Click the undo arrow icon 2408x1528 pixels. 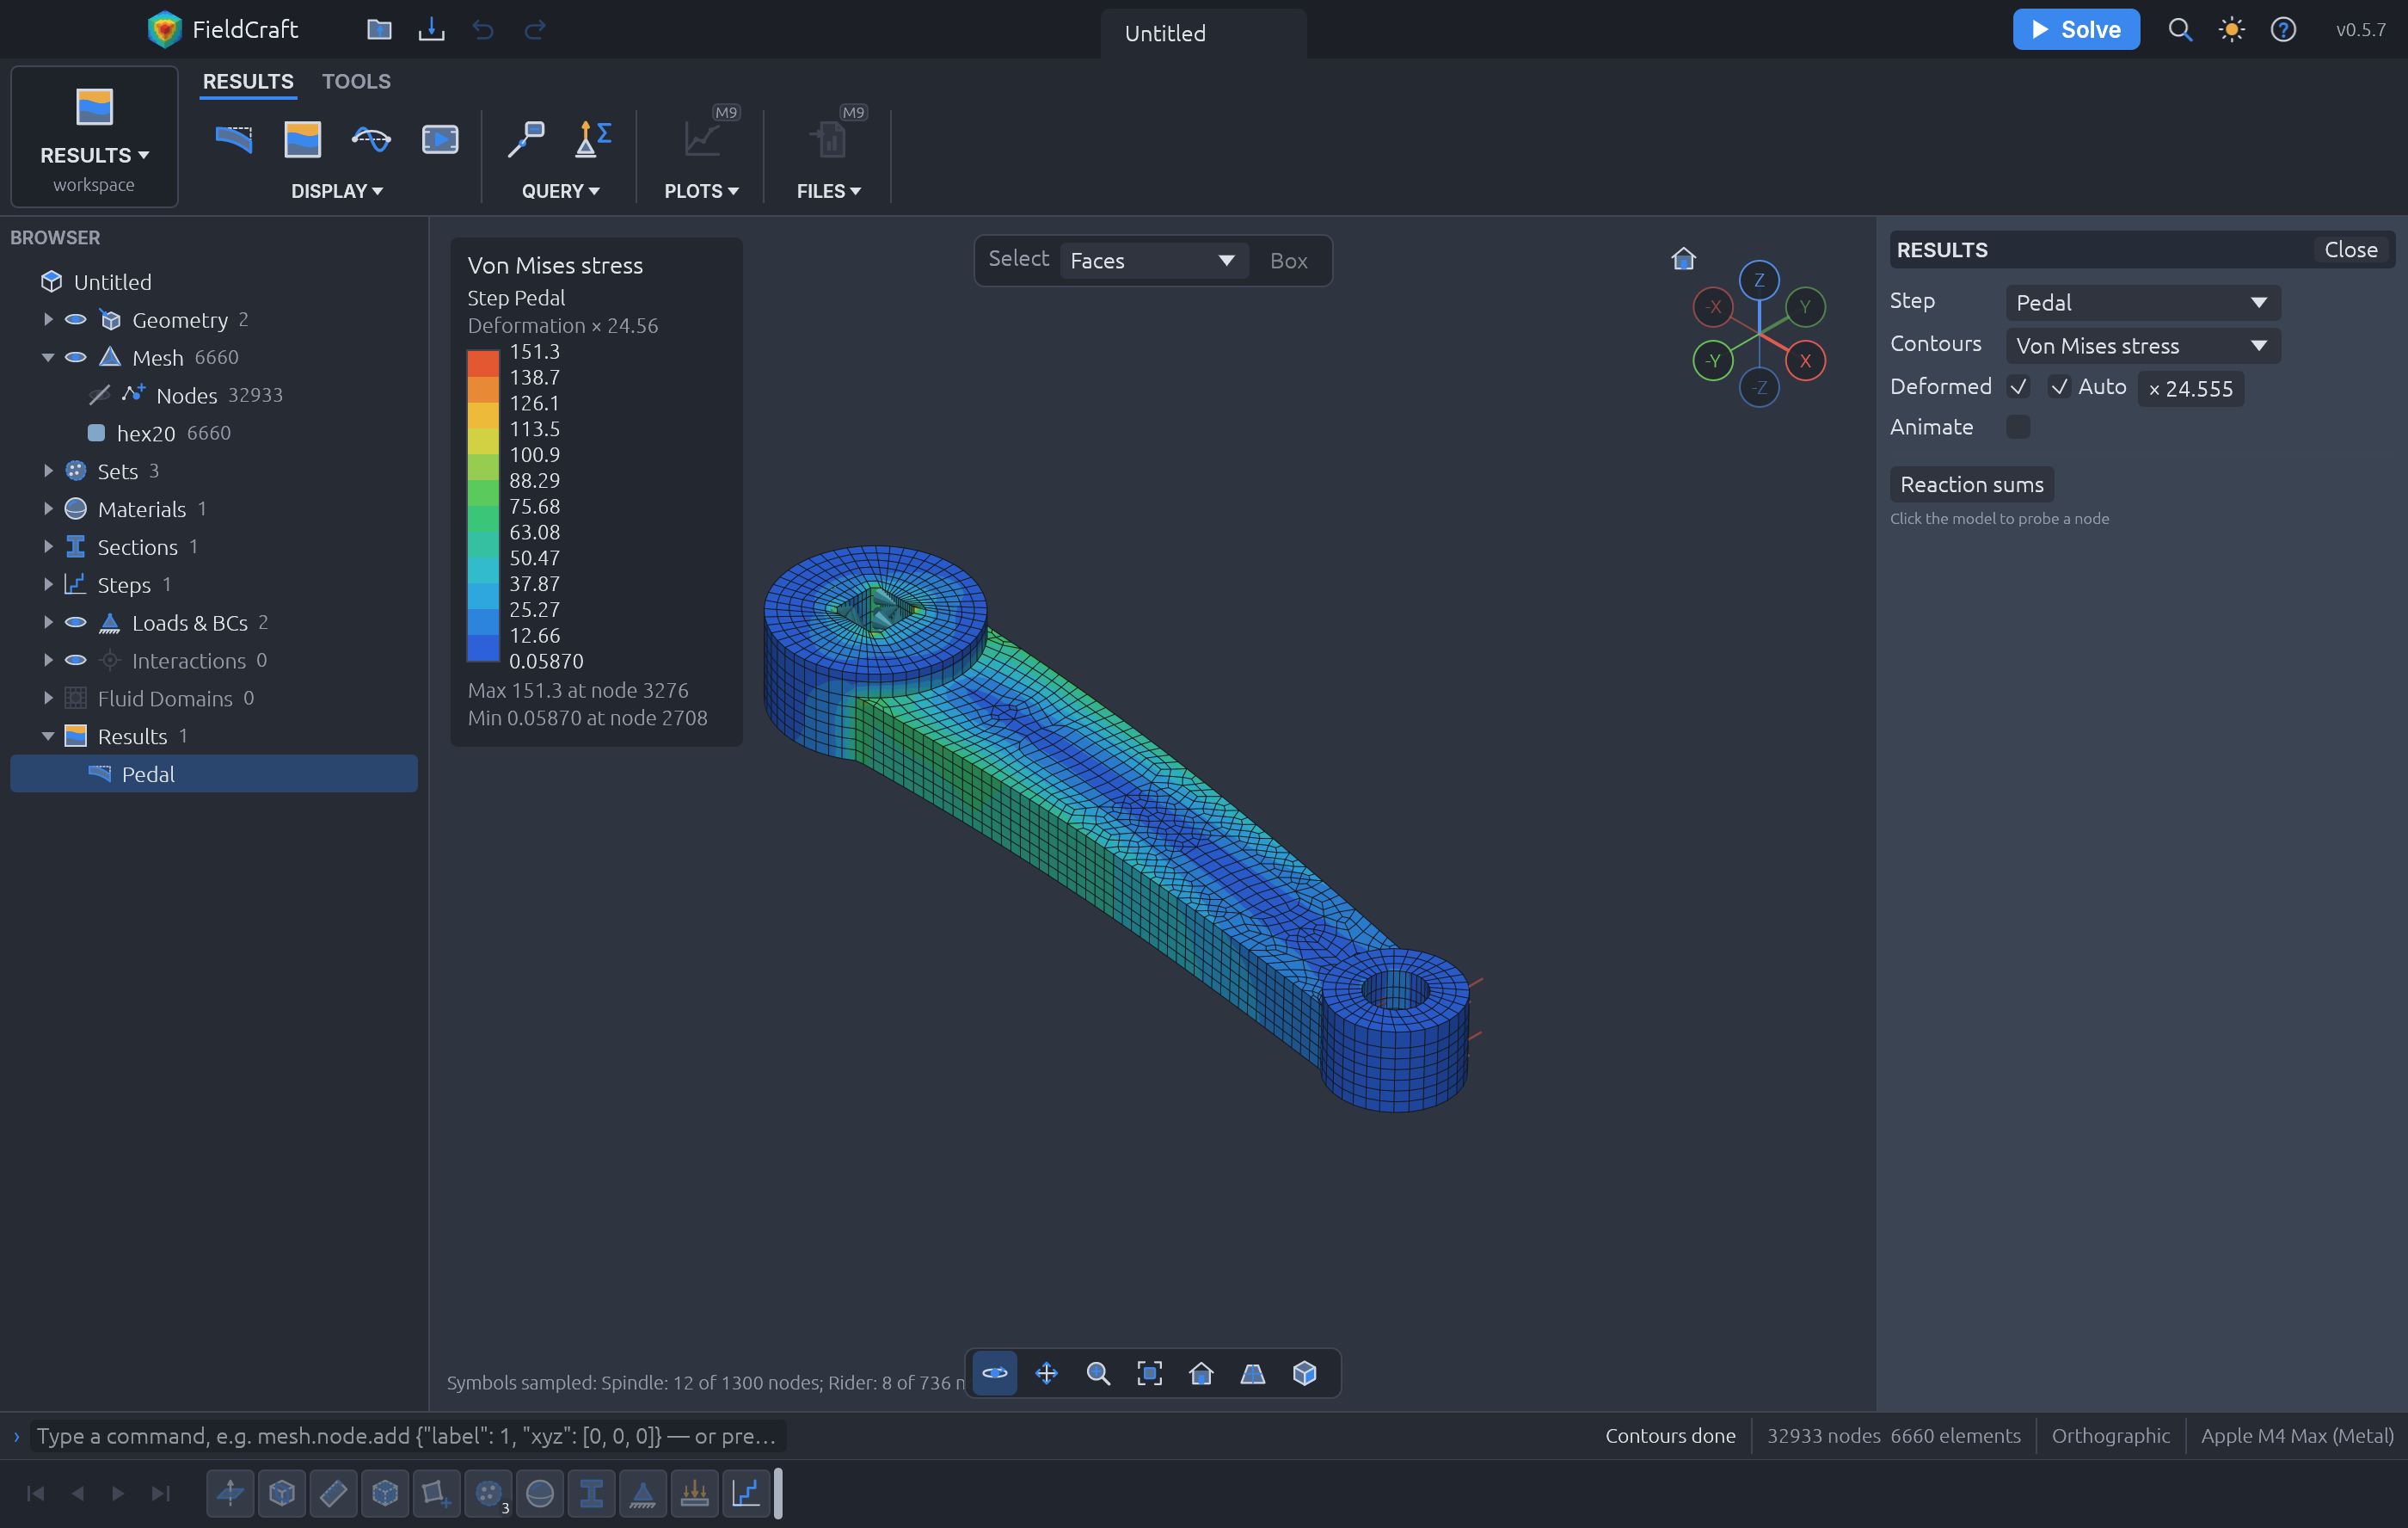pyautogui.click(x=483, y=29)
